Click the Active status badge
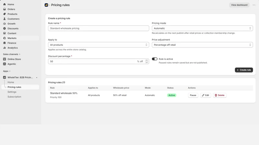259x145 pixels. (172, 95)
